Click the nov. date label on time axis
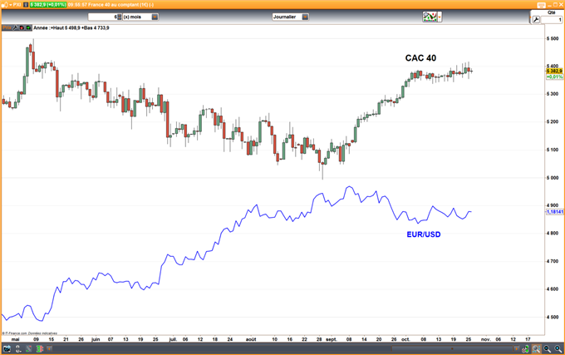 (x=486, y=339)
